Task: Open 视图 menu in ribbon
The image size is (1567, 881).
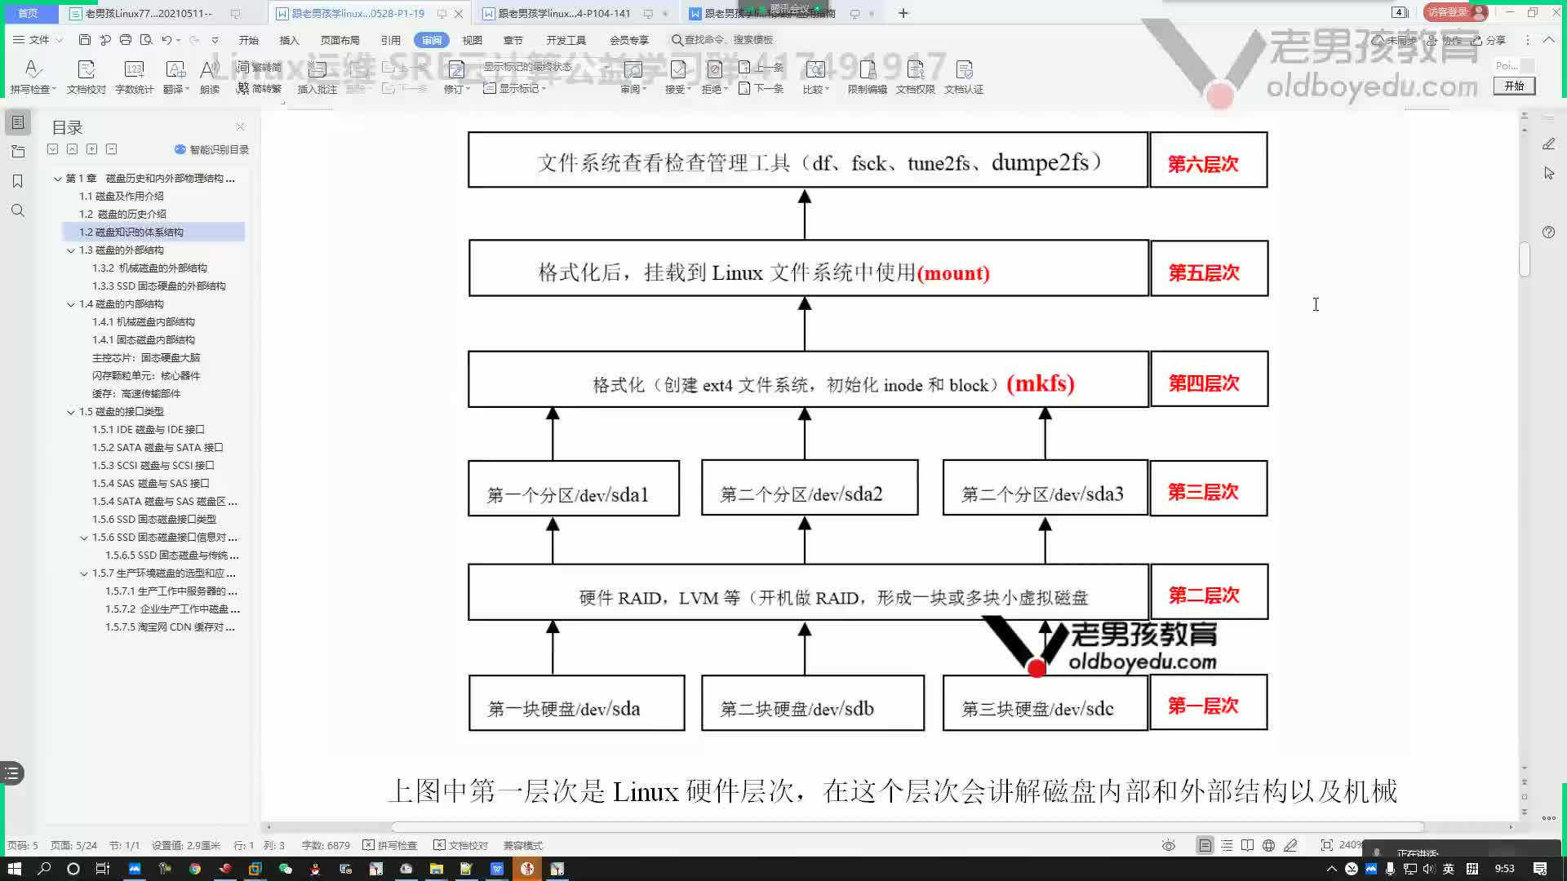Action: pyautogui.click(x=472, y=40)
